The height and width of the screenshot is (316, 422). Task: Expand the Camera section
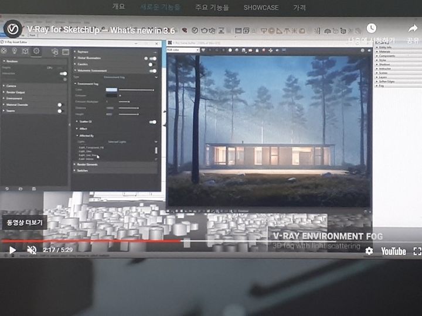point(35,86)
